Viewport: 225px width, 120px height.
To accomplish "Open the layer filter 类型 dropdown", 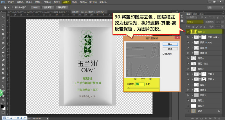I will 192,17.
